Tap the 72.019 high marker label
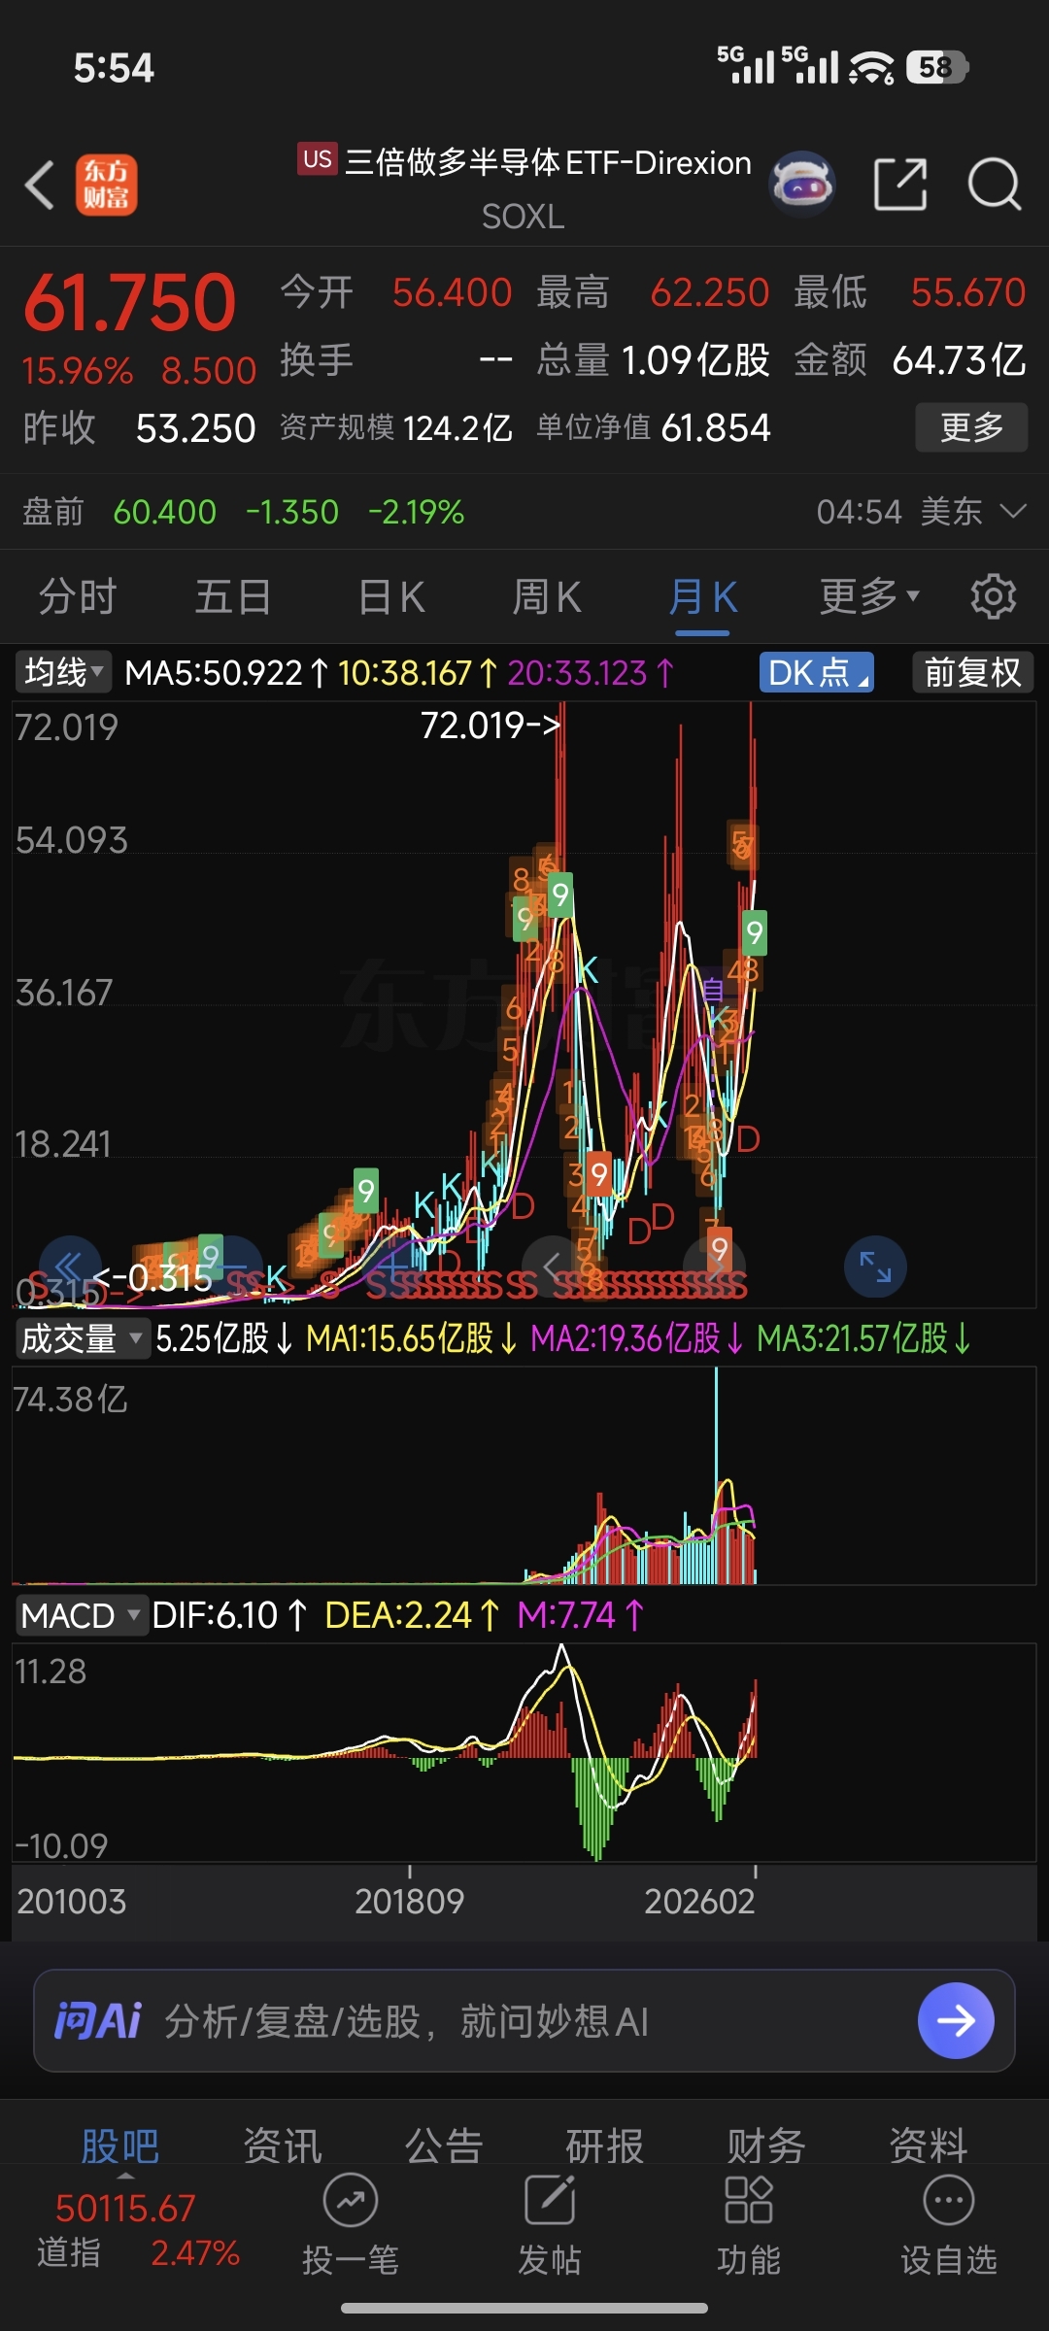Screen dimensions: 1049x2331 click(490, 725)
